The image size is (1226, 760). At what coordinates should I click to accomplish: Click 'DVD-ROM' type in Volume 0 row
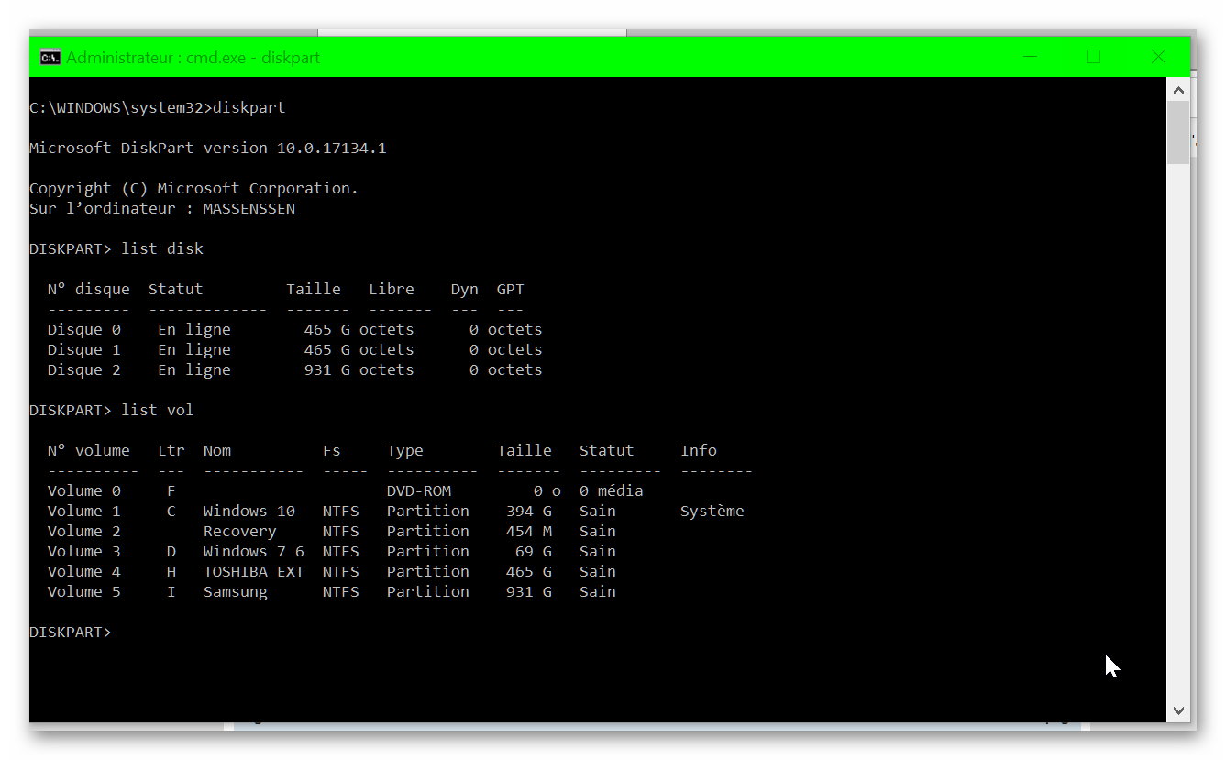(x=419, y=491)
